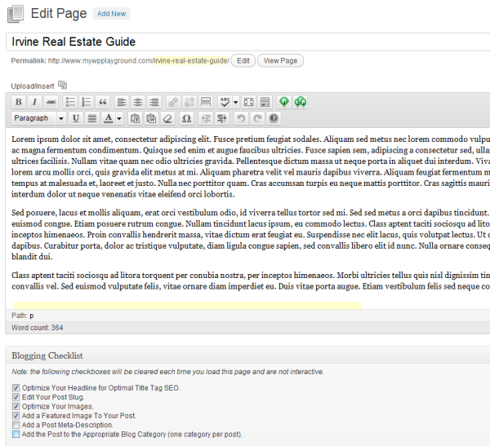
Task: Toggle the kitchen sink toolbar row
Action: click(265, 102)
